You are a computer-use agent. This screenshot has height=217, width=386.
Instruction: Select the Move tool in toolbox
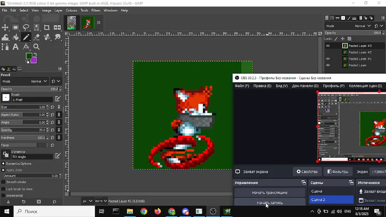click(x=5, y=27)
